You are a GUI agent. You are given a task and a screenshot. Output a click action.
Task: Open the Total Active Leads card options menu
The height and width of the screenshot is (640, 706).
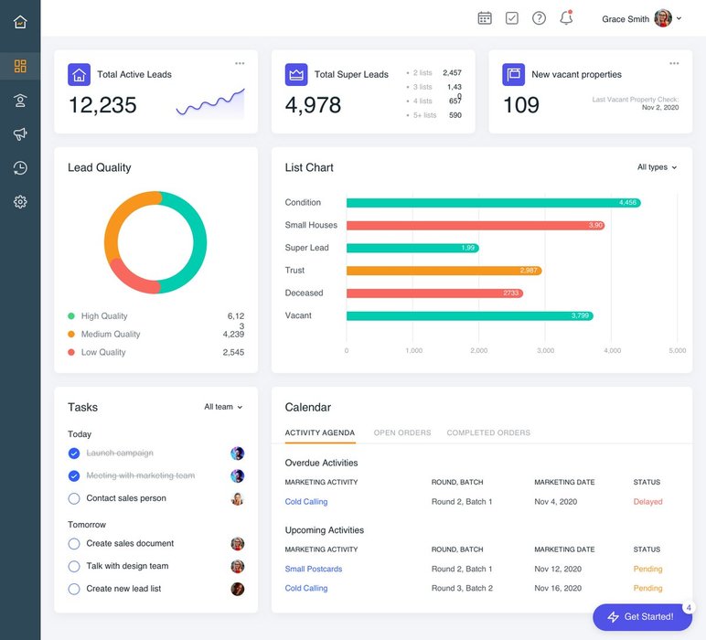point(240,63)
